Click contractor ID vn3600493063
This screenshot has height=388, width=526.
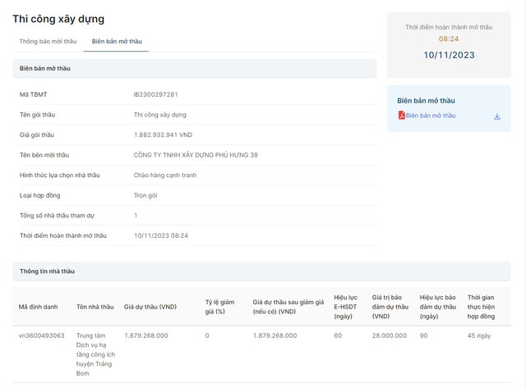(42, 336)
